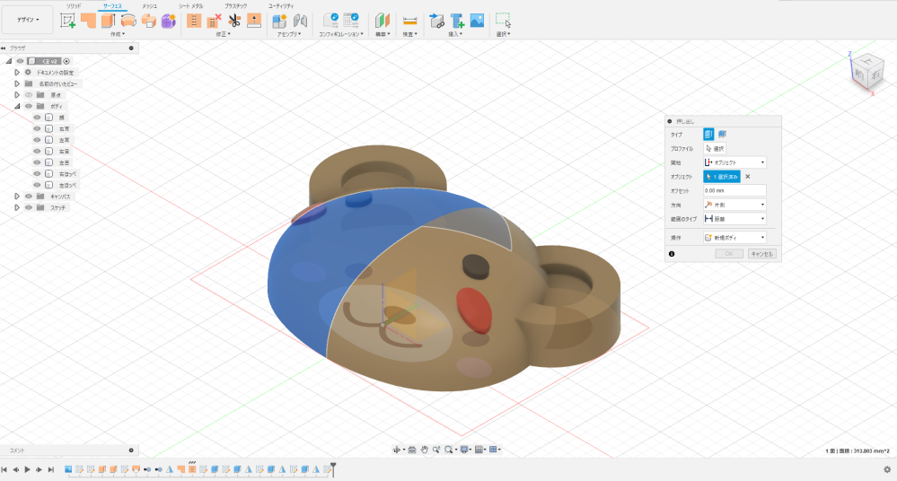Switch to the ユーティリティ tab
897x481 pixels.
pos(280,5)
